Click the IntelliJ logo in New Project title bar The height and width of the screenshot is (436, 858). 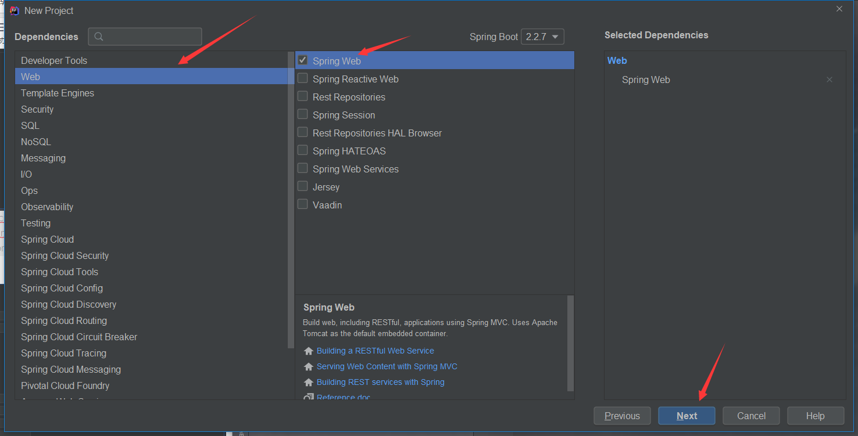click(x=15, y=10)
